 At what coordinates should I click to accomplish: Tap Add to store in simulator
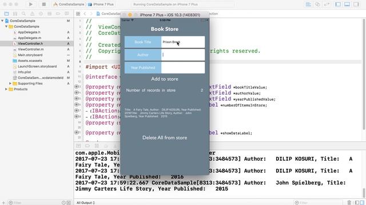(165, 79)
